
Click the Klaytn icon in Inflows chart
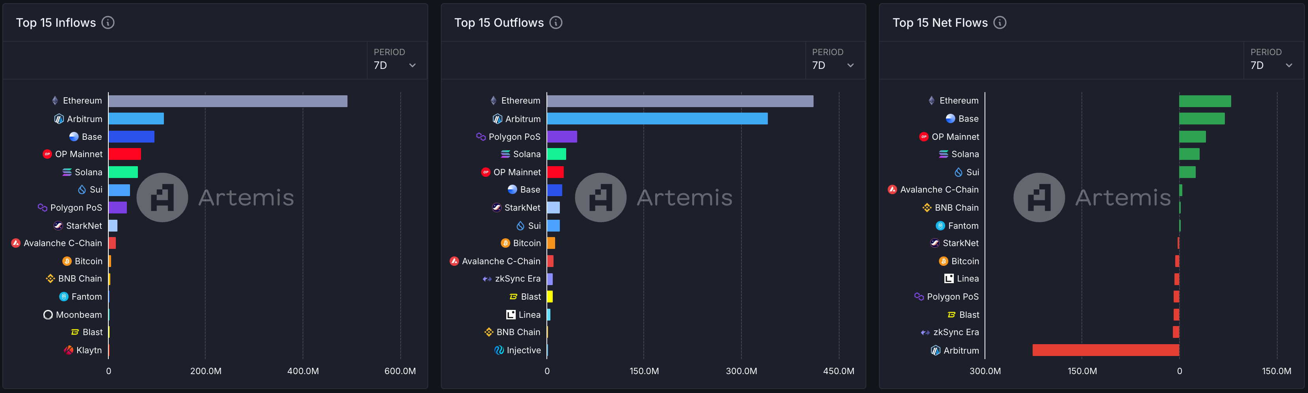click(69, 350)
